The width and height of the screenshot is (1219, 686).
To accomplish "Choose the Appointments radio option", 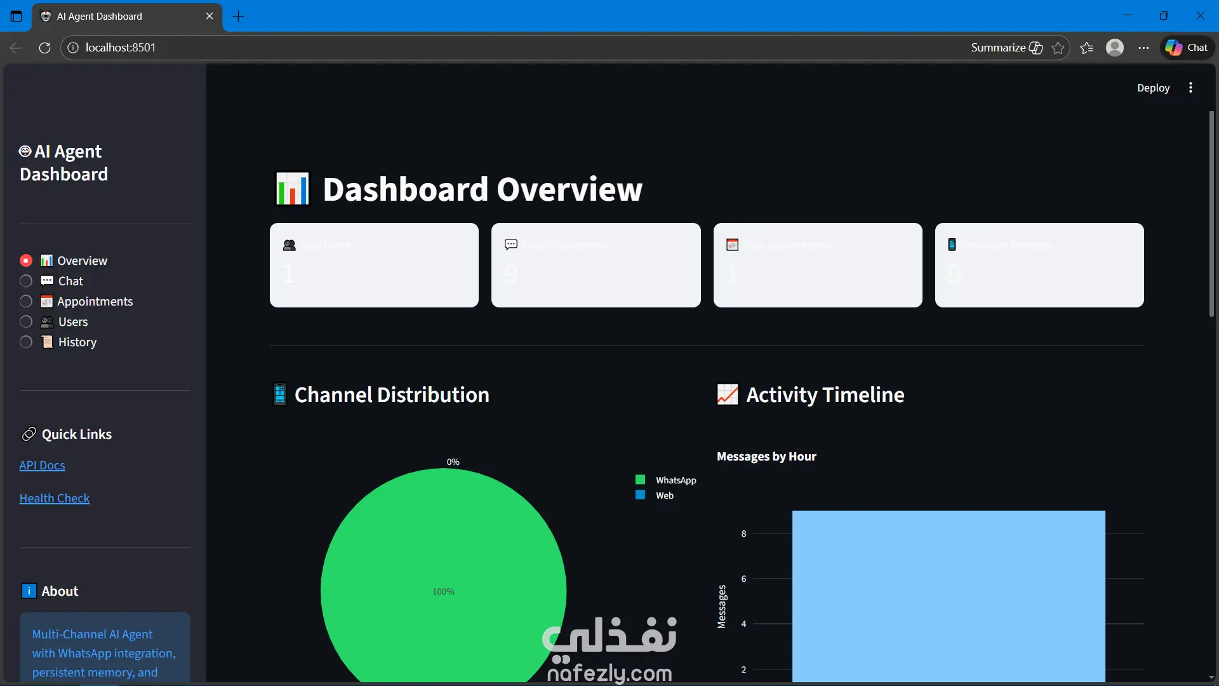I will [x=26, y=301].
